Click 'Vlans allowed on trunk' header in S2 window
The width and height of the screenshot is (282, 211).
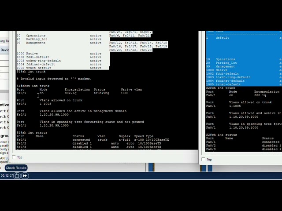250,102
